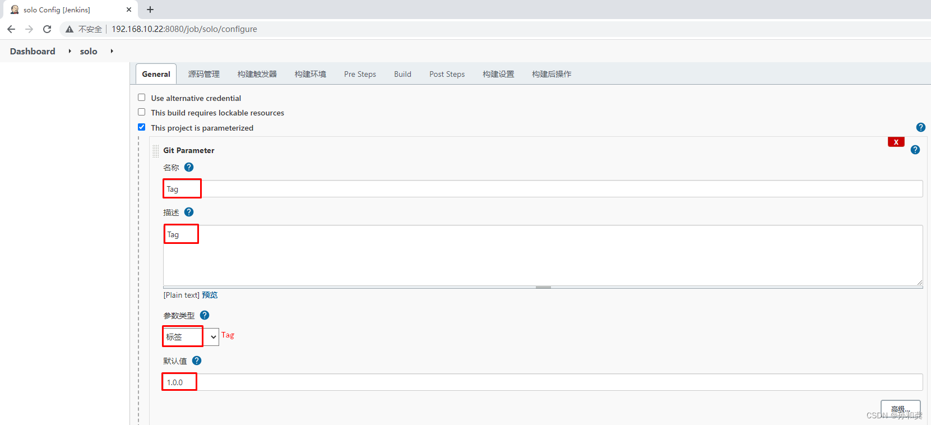Expand the menu arrow after solo
Screen dimensions: 931x425
(112, 51)
